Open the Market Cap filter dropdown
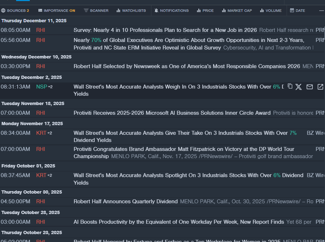The height and width of the screenshot is (242, 325). pyautogui.click(x=237, y=10)
